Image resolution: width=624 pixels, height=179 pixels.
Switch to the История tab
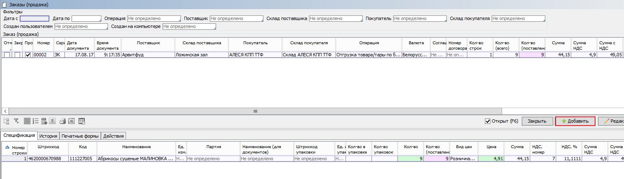click(48, 136)
